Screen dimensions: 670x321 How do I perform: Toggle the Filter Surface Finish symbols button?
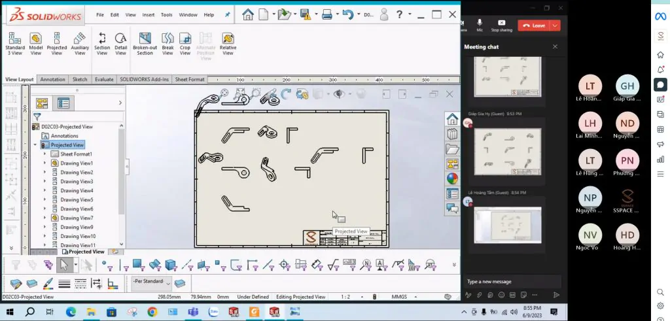334,265
